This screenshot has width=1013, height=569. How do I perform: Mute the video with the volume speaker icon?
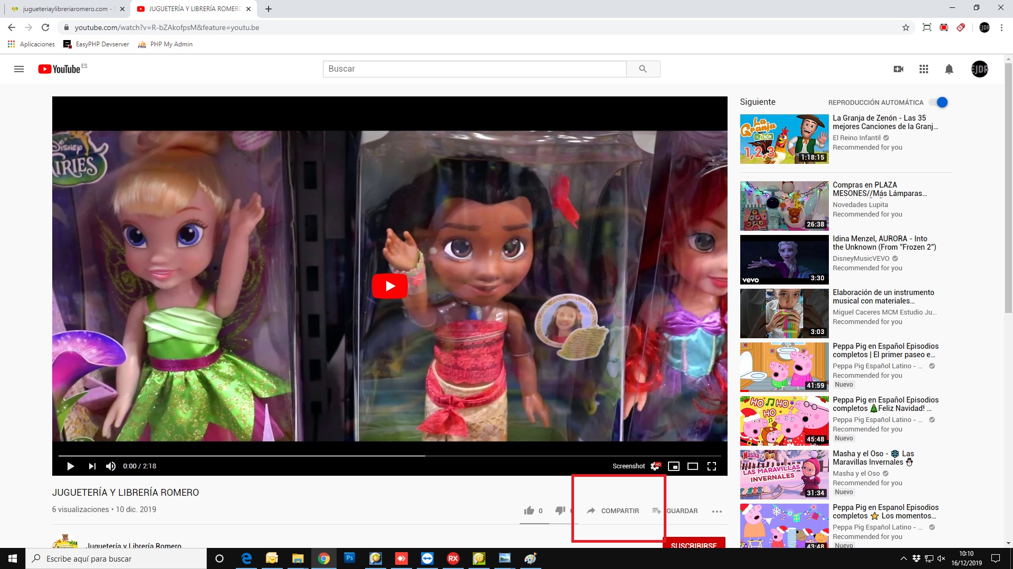click(x=111, y=466)
